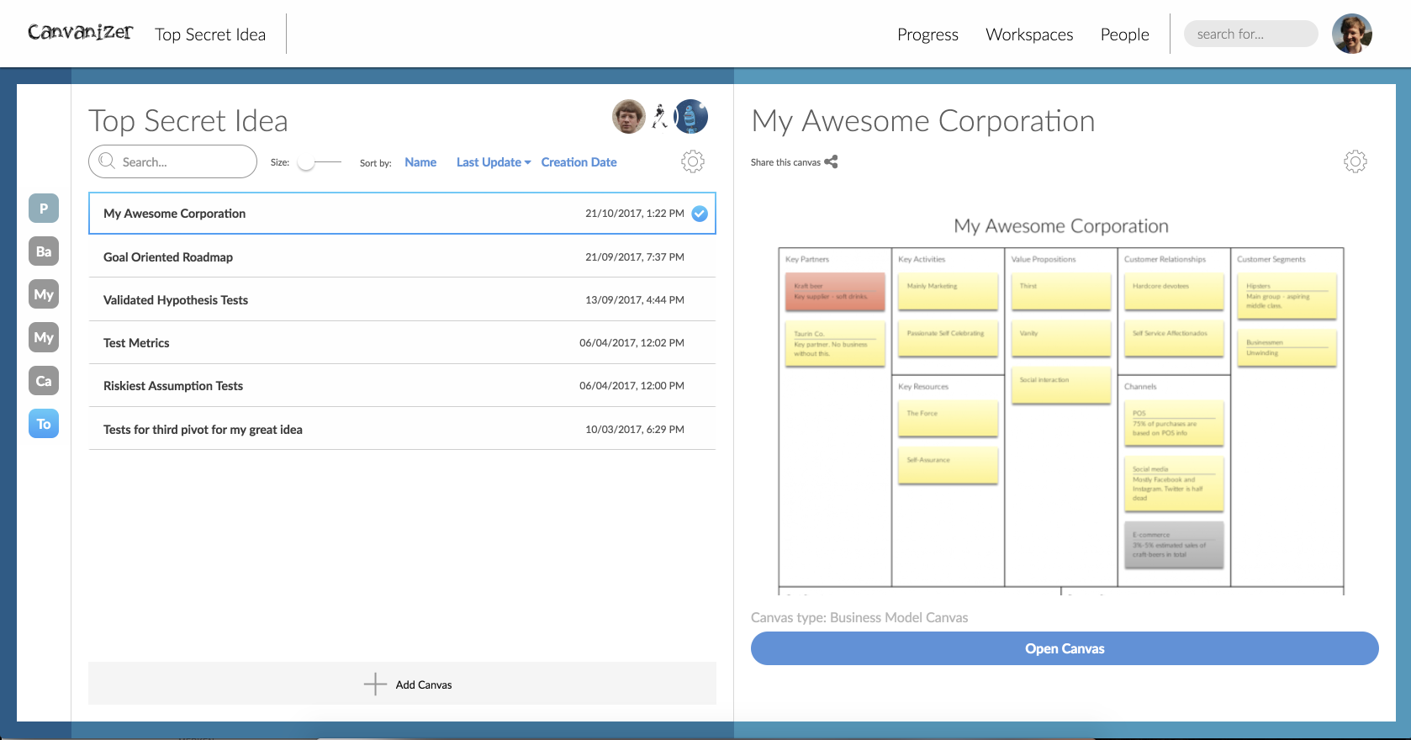
Task: Click the share this canvas icon
Action: coord(831,162)
